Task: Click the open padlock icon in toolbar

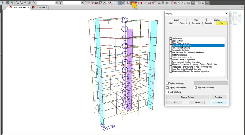Action: [x=203, y=3]
